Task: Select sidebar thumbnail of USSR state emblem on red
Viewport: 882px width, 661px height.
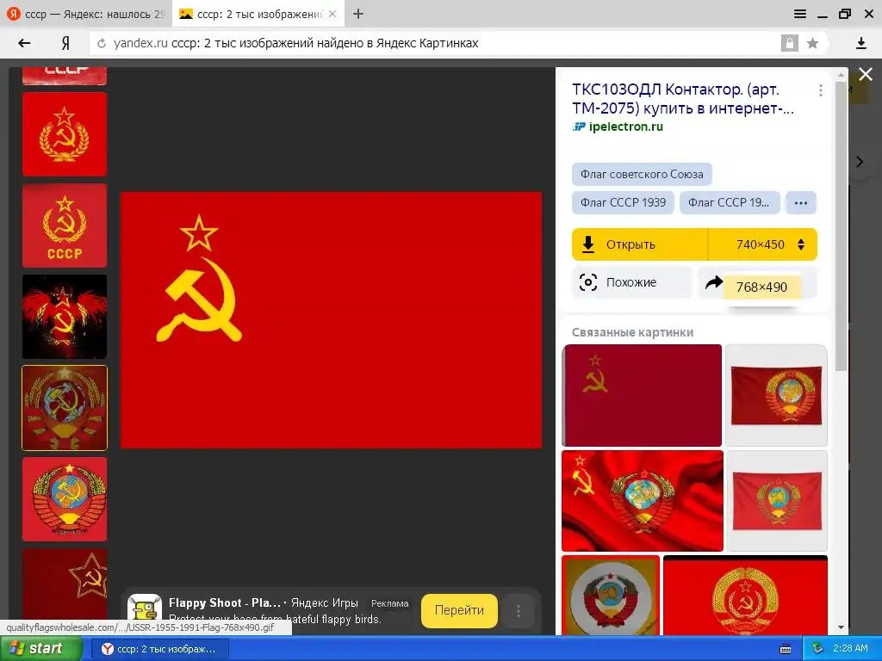Action: [64, 499]
